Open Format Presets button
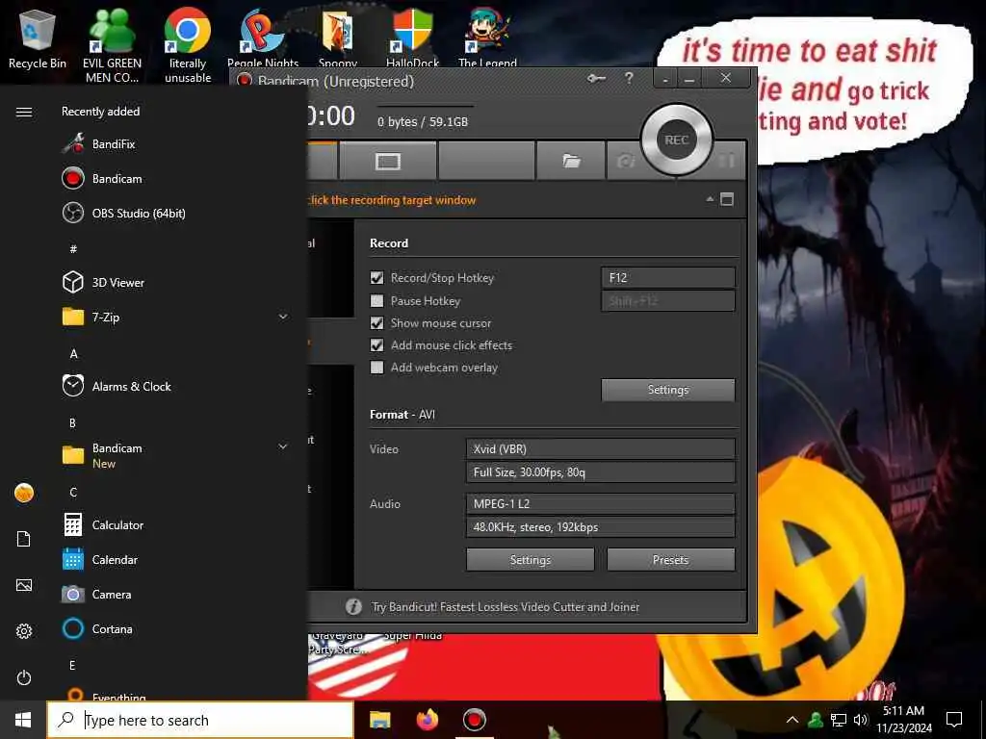 point(670,559)
